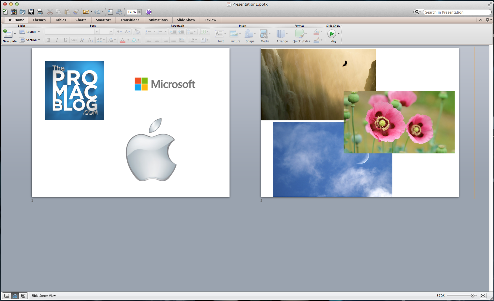Click the Format Painter brush icon
The height and width of the screenshot is (301, 494).
pyautogui.click(x=76, y=12)
